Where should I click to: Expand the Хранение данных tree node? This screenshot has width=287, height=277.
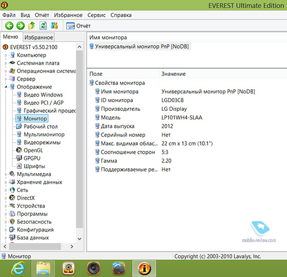click(x=6, y=182)
